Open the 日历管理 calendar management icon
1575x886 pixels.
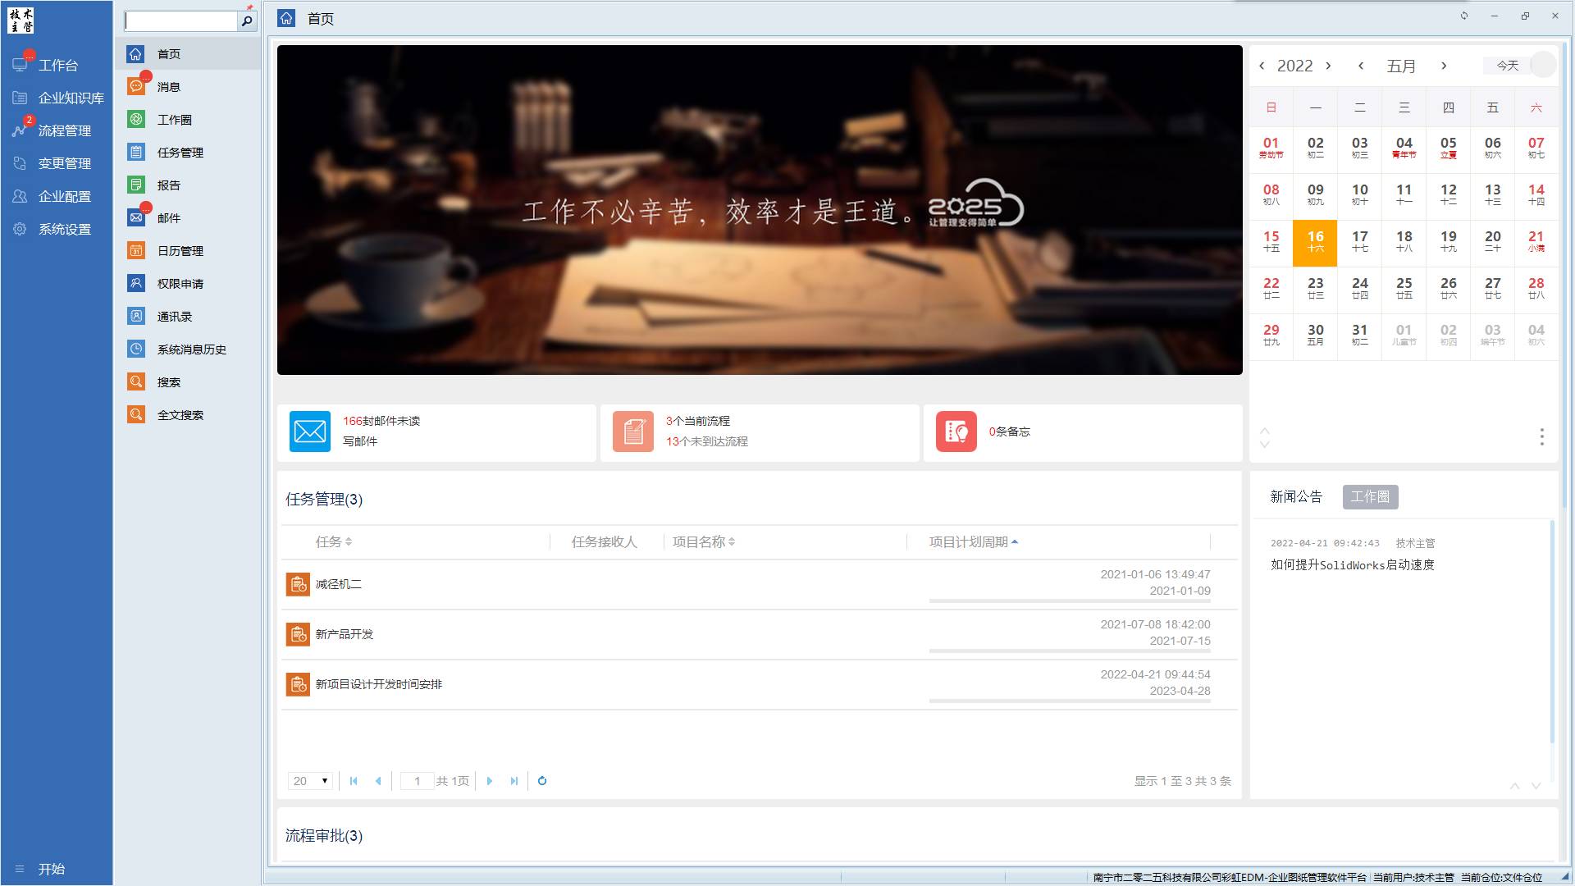point(136,251)
